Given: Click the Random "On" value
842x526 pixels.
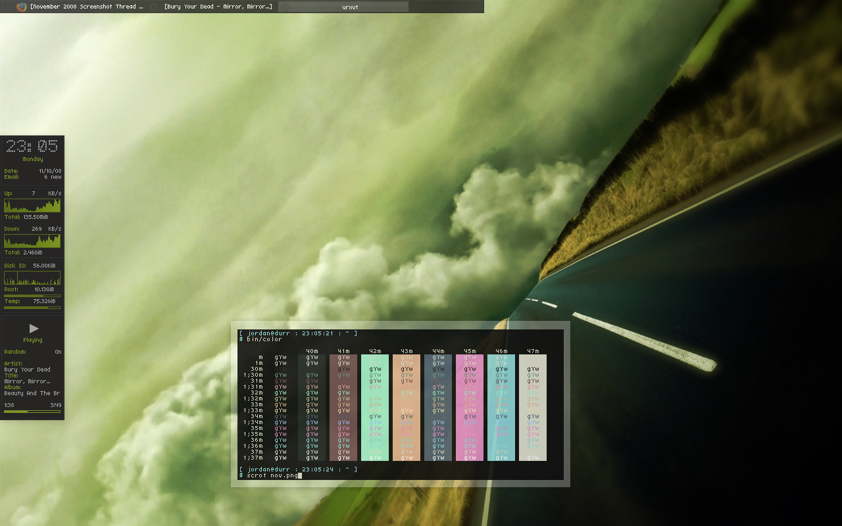Looking at the screenshot, I should tap(58, 352).
